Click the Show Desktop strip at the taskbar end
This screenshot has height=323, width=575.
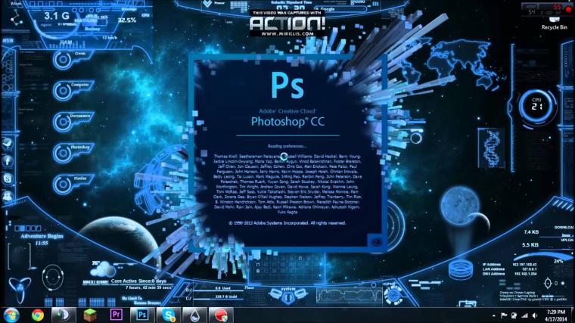[x=573, y=315]
